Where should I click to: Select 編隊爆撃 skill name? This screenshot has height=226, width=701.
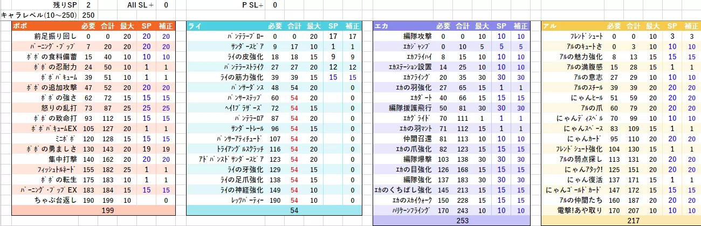coord(417,159)
